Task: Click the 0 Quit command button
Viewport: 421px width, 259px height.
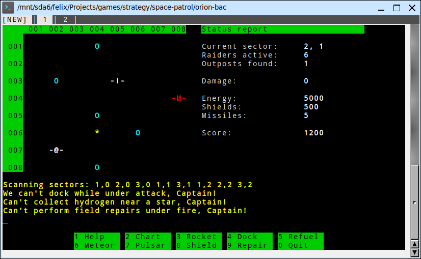Action: (301, 245)
